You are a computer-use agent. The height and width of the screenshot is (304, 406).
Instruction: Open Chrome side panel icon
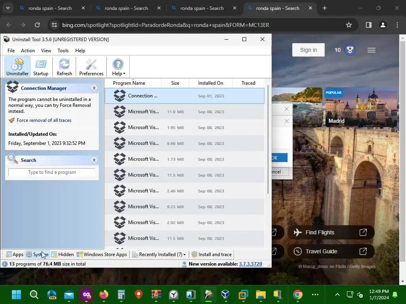tap(368, 25)
